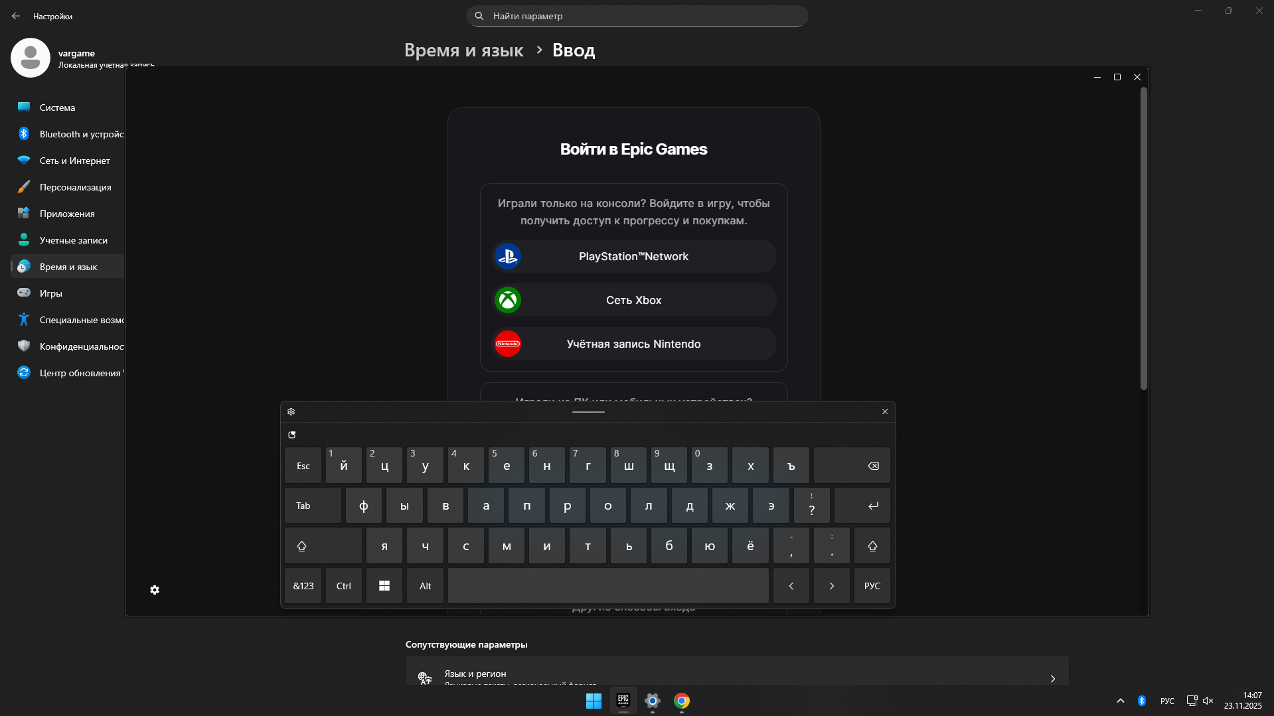This screenshot has width=1274, height=716.
Task: Tap the Enter key on keyboard
Action: coord(862,506)
